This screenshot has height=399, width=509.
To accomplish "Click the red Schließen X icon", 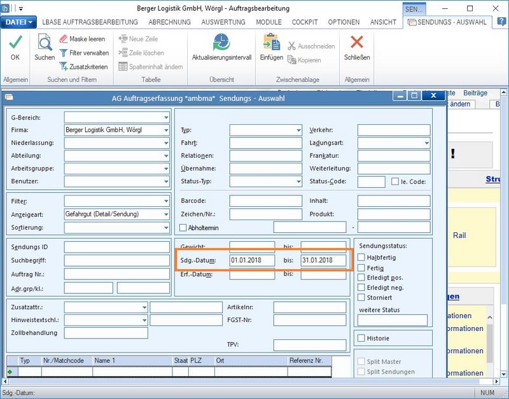I will [357, 42].
